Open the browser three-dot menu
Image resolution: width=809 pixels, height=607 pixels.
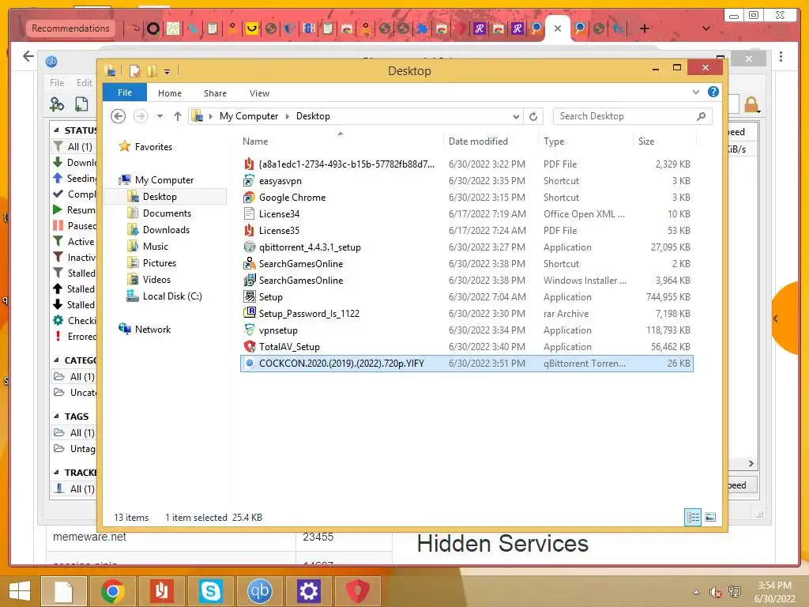pos(781,56)
